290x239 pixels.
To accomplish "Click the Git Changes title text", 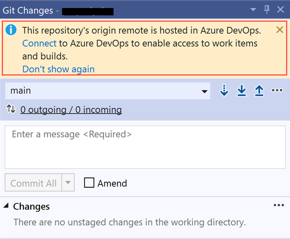I will coord(28,10).
